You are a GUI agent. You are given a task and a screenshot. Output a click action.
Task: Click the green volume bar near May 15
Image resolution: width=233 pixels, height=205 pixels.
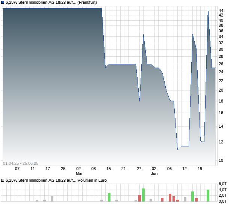click(109, 197)
